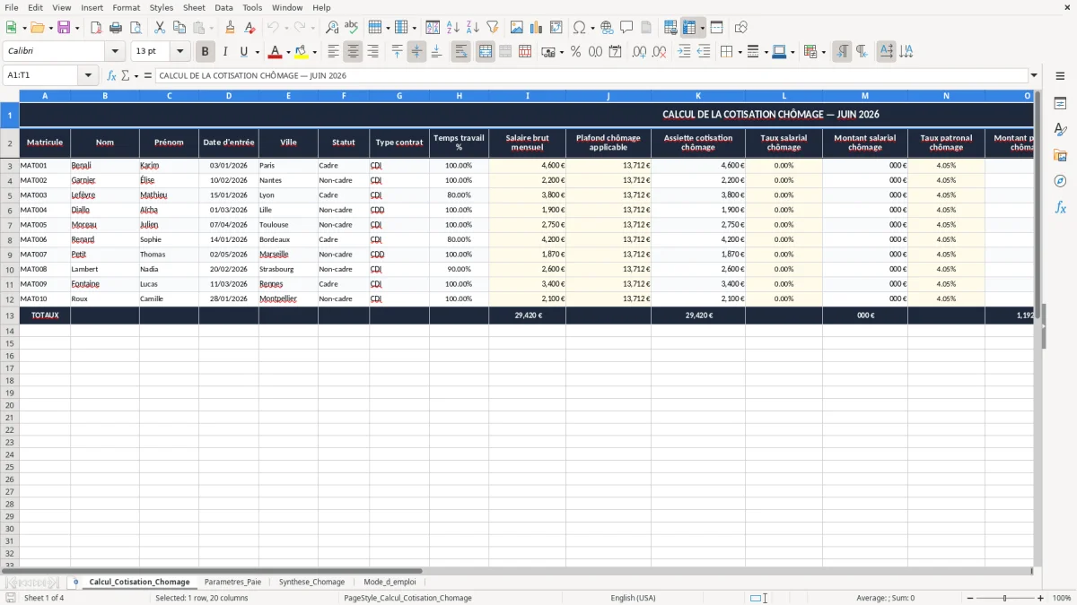Click the Zoom In plus button
1077x605 pixels.
click(x=1041, y=598)
